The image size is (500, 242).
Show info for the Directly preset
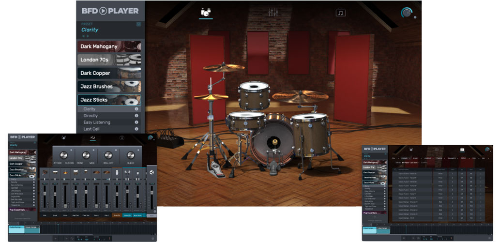pyautogui.click(x=136, y=116)
